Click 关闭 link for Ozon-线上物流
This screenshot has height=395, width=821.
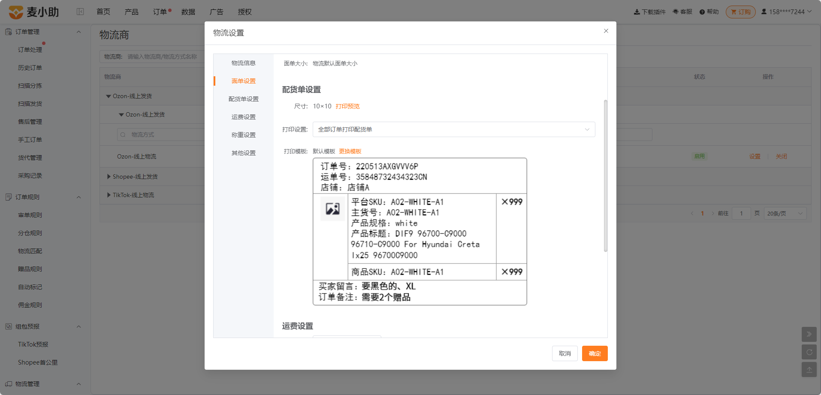(x=782, y=156)
